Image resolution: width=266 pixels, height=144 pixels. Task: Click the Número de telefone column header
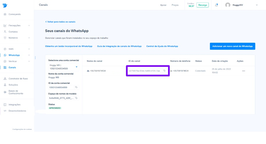[180, 61]
